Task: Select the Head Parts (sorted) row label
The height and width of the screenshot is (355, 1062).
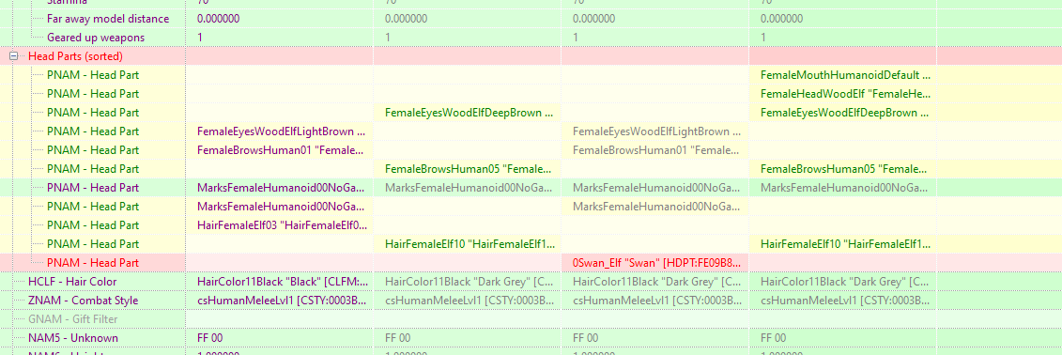Action: pos(75,56)
